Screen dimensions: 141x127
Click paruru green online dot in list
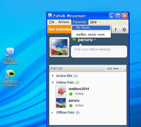click(71, 106)
